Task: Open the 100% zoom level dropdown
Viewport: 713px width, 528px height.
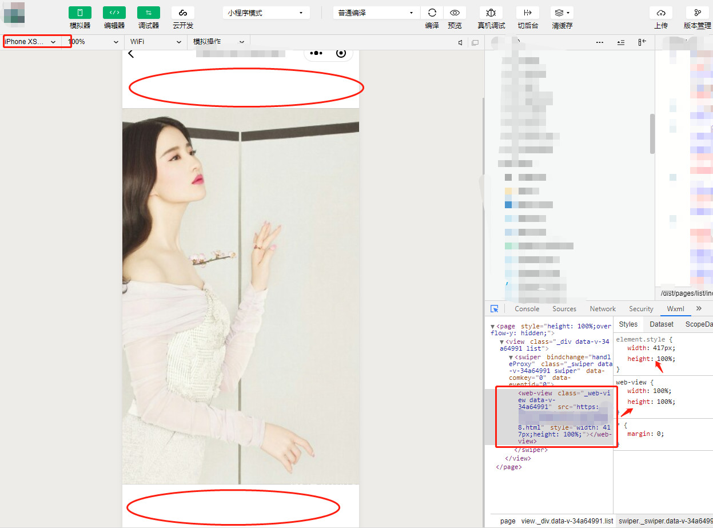Action: [93, 42]
